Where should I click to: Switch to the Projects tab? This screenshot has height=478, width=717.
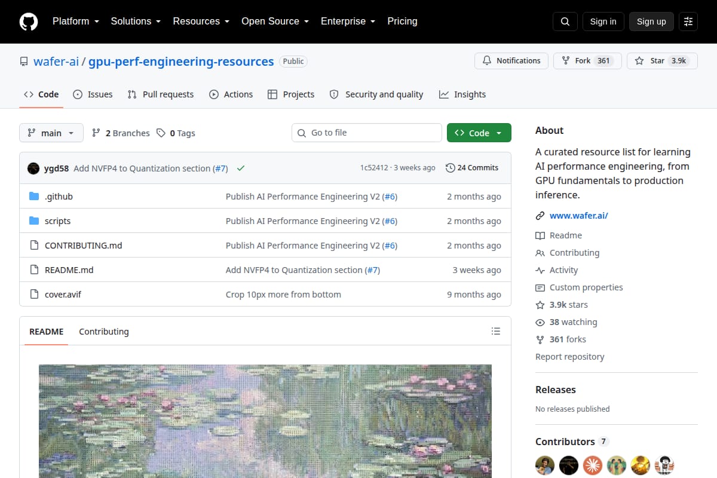click(291, 94)
